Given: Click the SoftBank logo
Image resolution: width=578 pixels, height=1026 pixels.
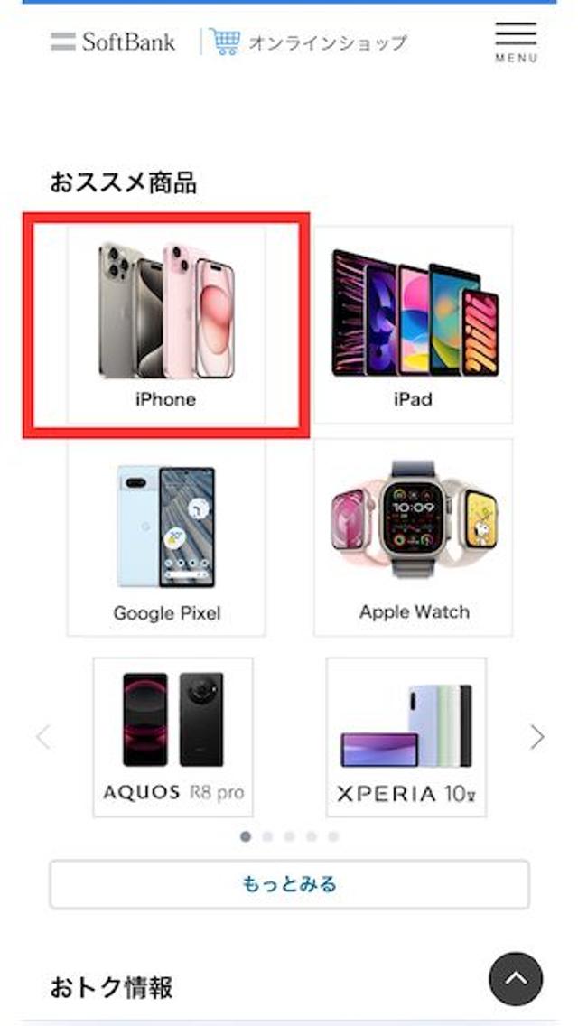Looking at the screenshot, I should tap(113, 42).
